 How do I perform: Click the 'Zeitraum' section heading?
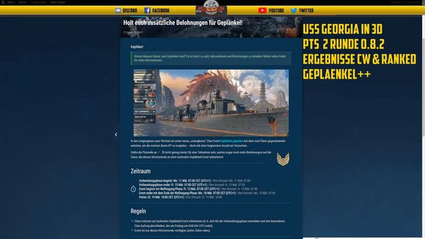click(140, 171)
